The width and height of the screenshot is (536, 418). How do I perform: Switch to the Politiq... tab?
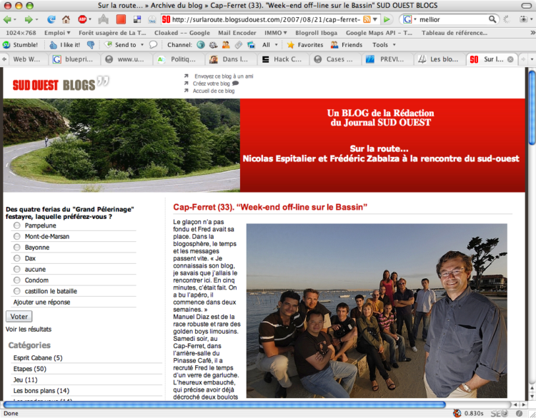tap(179, 59)
